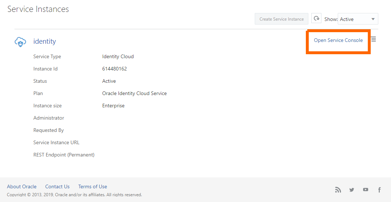Open the Contact Us footer link
The width and height of the screenshot is (391, 202).
coord(57,186)
